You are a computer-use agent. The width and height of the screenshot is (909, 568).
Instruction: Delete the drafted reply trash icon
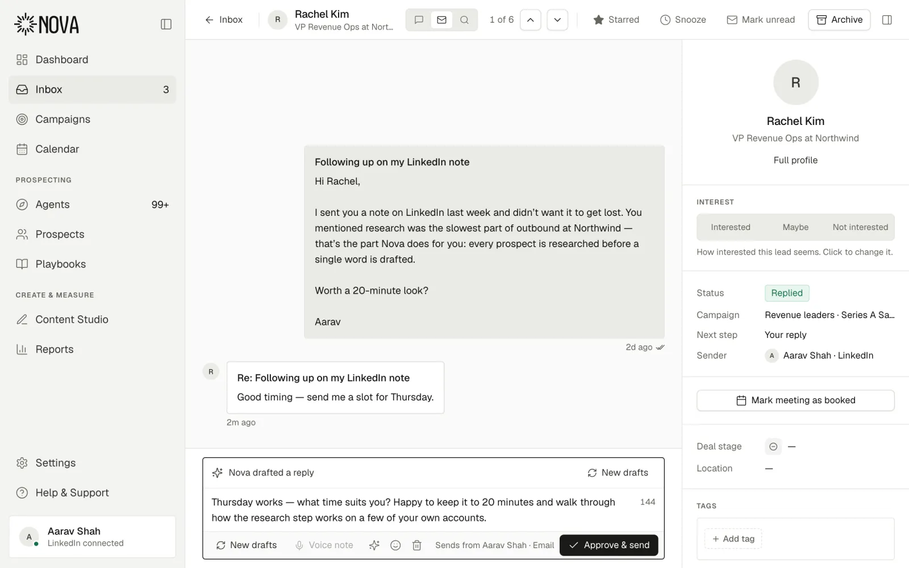(416, 545)
